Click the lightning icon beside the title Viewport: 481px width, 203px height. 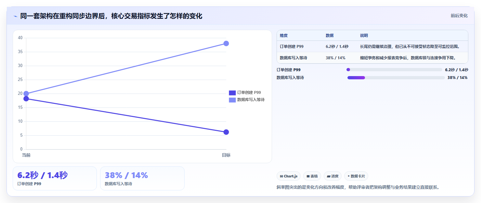(x=15, y=16)
